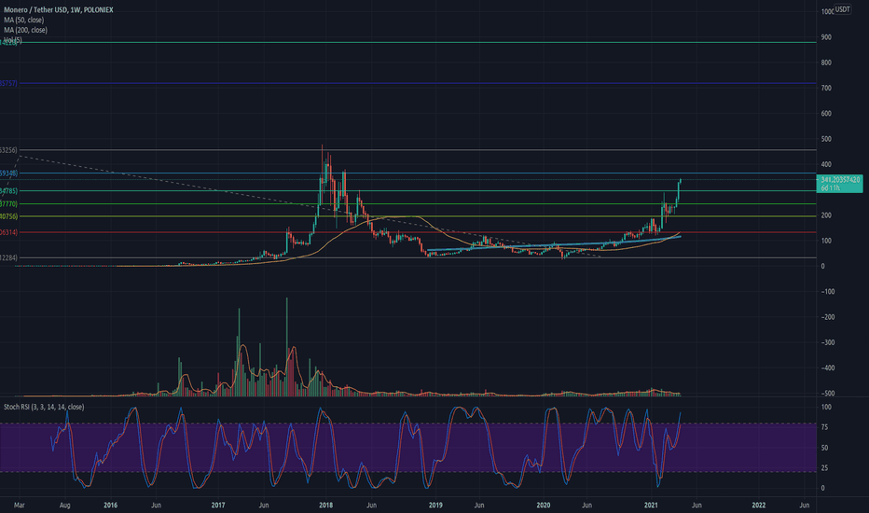Click the -100 price axis label
The image size is (869, 513).
point(828,292)
